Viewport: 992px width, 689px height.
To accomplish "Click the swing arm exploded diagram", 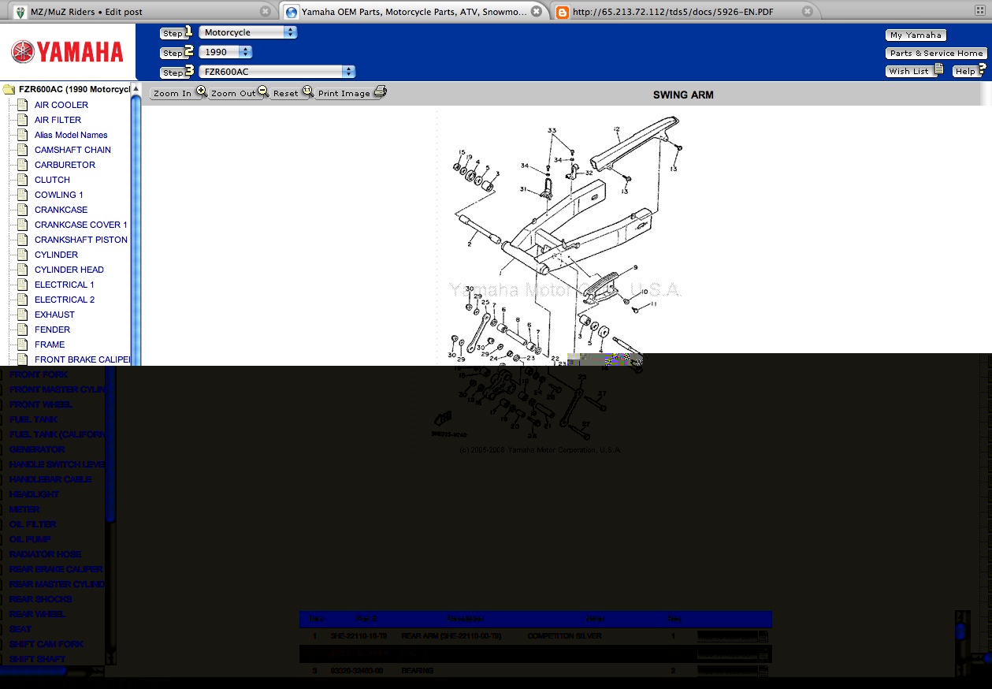I will coord(555,276).
